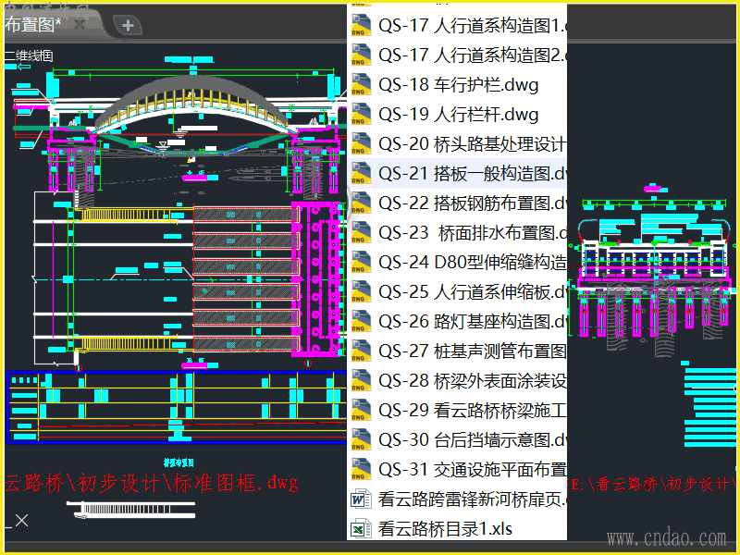
Task: Select file name QS-18 车行护栏.dwg
Action: (458, 85)
